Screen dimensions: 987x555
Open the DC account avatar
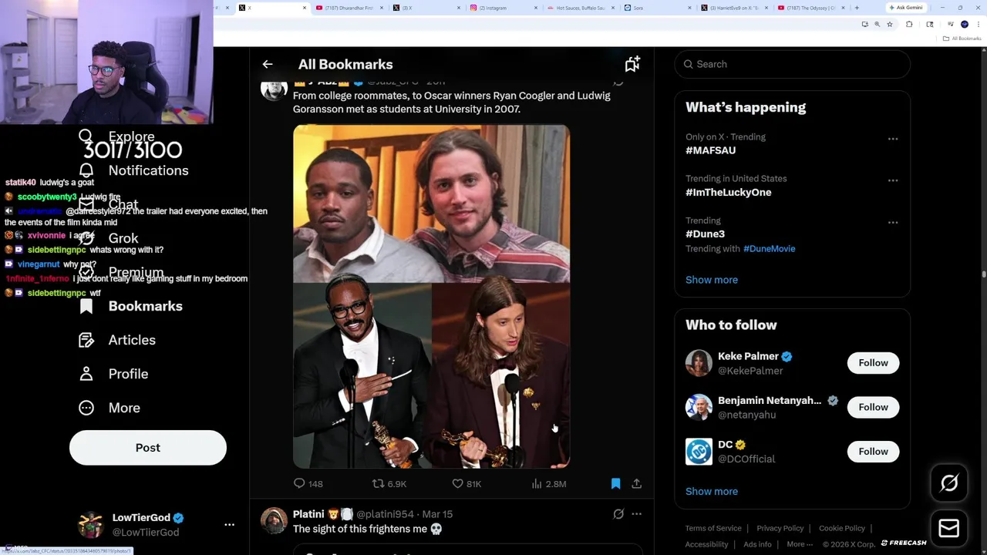[x=699, y=452]
